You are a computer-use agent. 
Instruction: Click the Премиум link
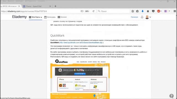click(x=134, y=17)
